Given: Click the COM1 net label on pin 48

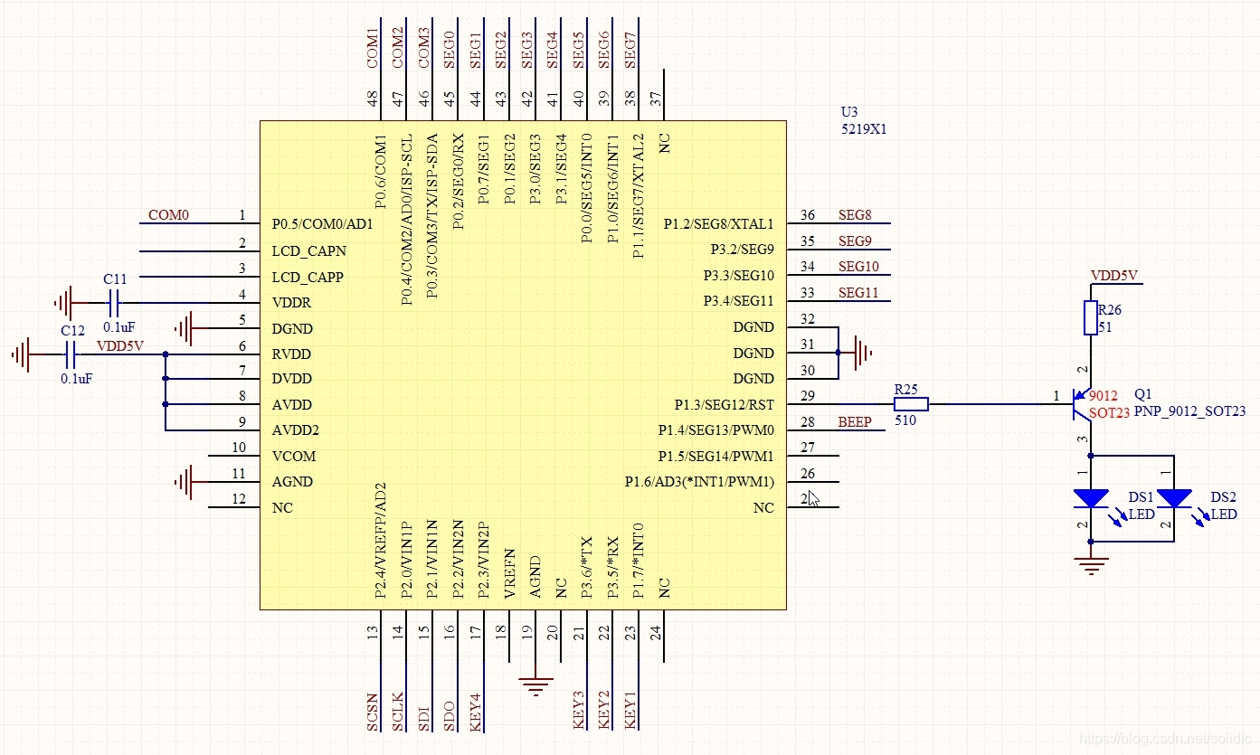Looking at the screenshot, I should [373, 49].
